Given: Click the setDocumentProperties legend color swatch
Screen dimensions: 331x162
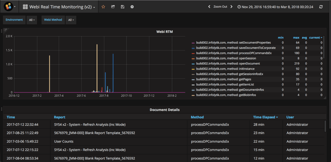Looking at the screenshot, I should coord(193,43).
